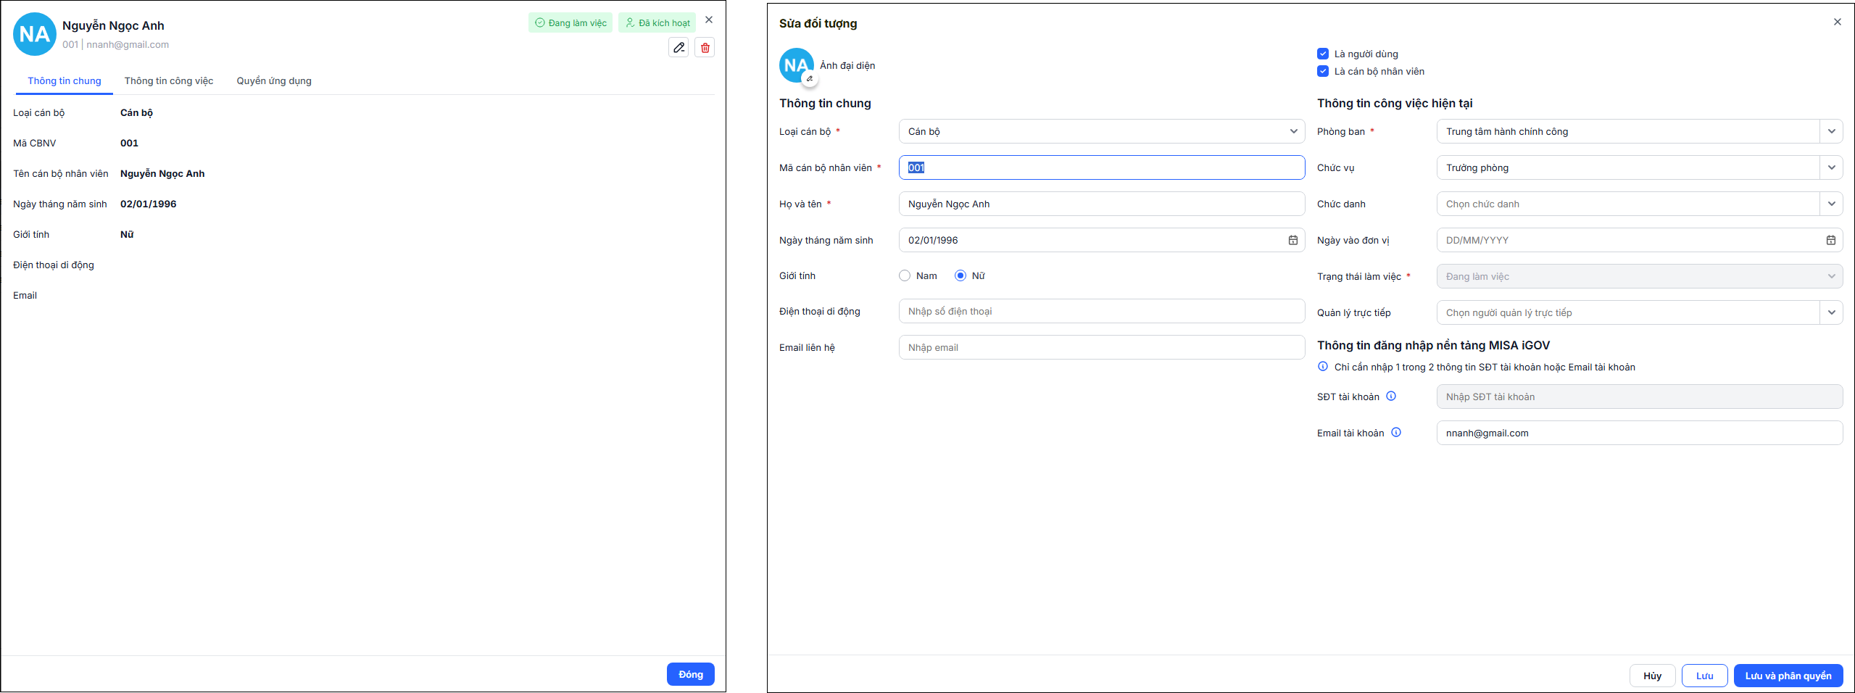Expand the Chức danh dropdown arrow
Image resolution: width=1855 pixels, height=693 pixels.
coord(1831,204)
